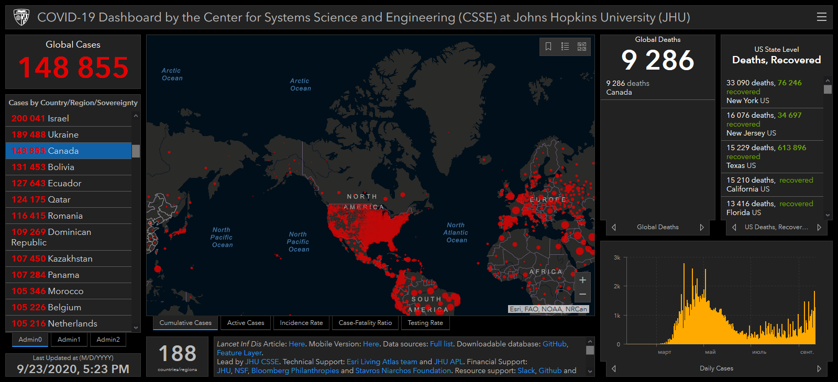
Task: Select Ecuador in country list
Action: point(69,183)
